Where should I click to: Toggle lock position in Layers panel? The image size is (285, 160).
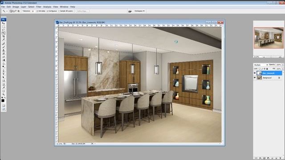(x=265, y=69)
